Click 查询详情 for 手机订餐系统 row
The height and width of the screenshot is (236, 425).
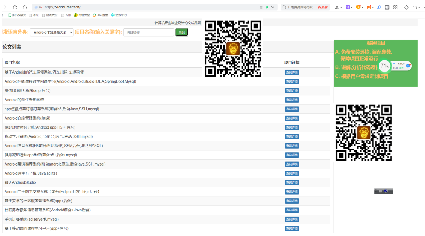click(x=292, y=219)
